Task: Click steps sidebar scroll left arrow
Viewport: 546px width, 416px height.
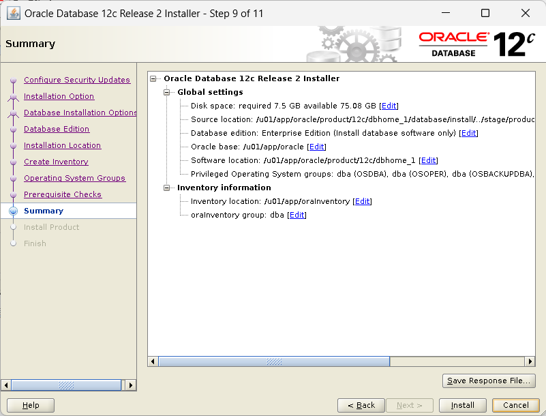Action: [6, 385]
